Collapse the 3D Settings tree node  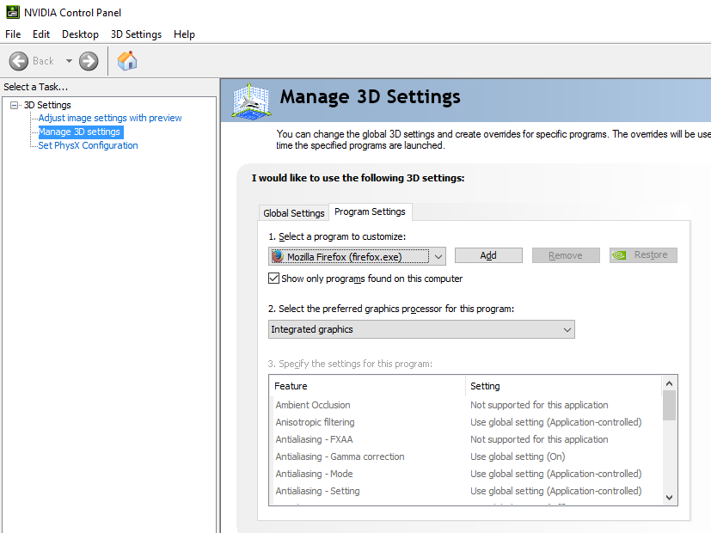pyautogui.click(x=14, y=105)
